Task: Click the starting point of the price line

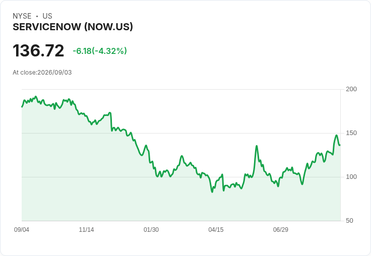Action: pyautogui.click(x=22, y=107)
